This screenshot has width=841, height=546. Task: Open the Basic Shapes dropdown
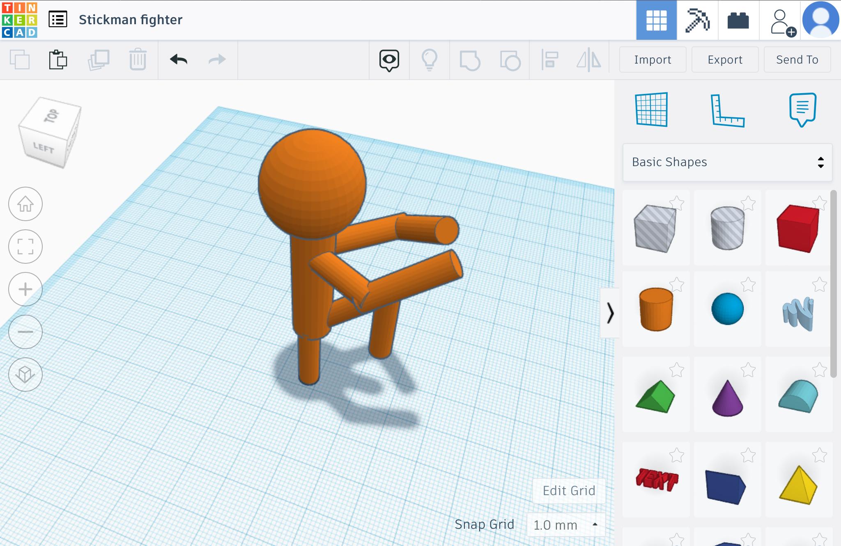click(x=727, y=162)
